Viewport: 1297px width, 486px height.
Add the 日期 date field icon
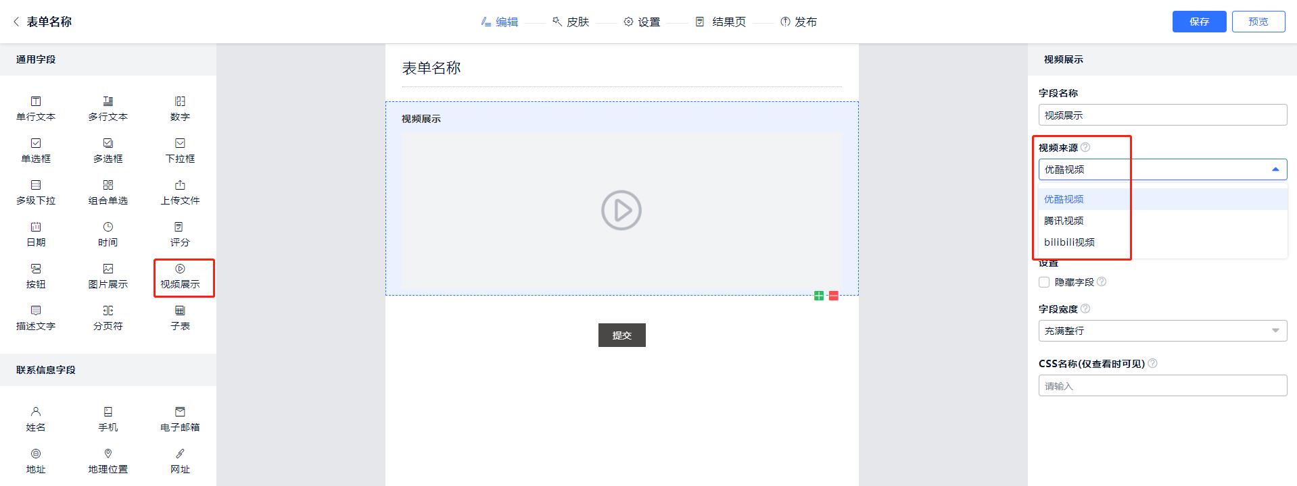(x=36, y=227)
